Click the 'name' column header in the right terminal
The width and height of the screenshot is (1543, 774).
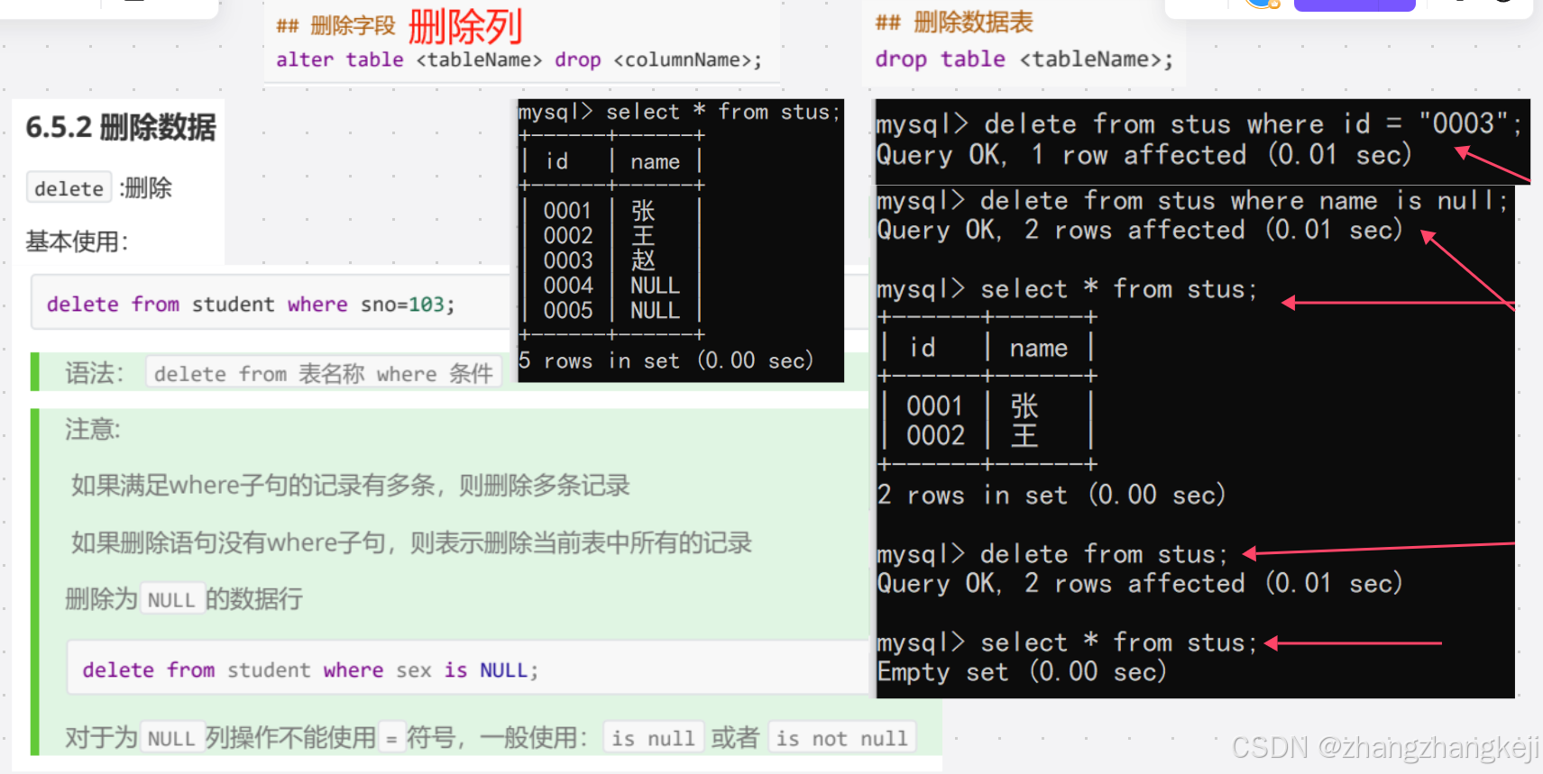pyautogui.click(x=1039, y=349)
